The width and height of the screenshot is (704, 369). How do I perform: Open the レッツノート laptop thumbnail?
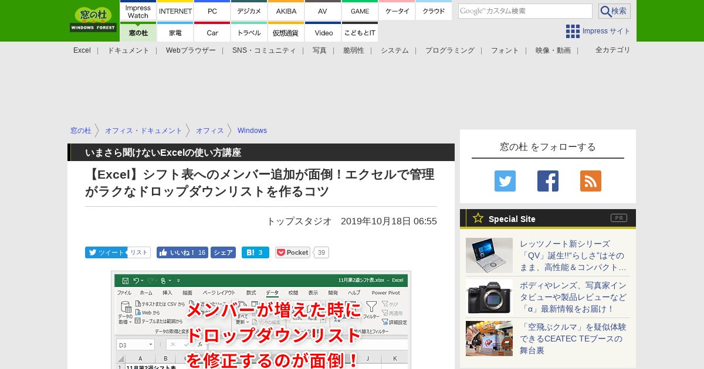pyautogui.click(x=489, y=255)
